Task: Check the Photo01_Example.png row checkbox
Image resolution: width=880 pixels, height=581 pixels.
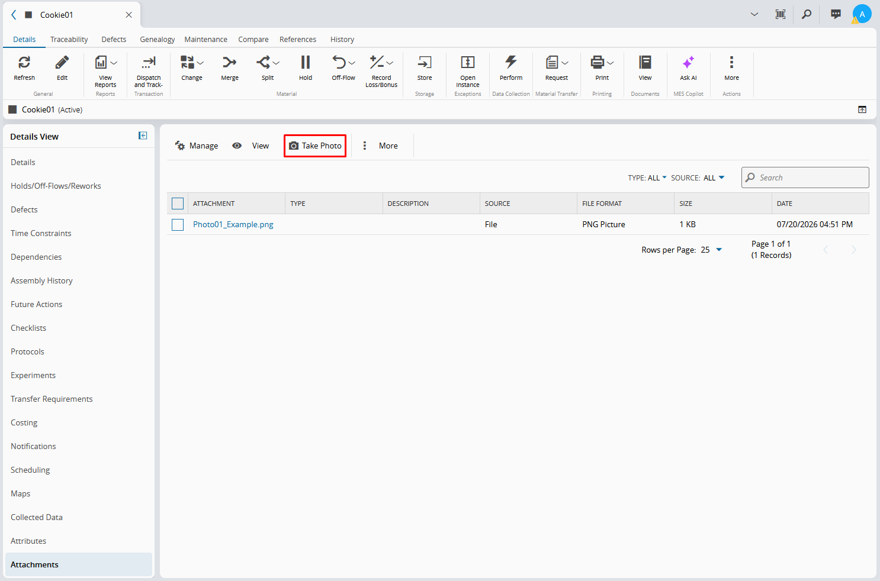Action: (178, 225)
